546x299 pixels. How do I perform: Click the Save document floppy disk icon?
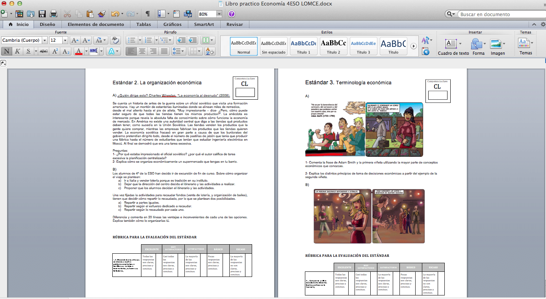pyautogui.click(x=42, y=14)
